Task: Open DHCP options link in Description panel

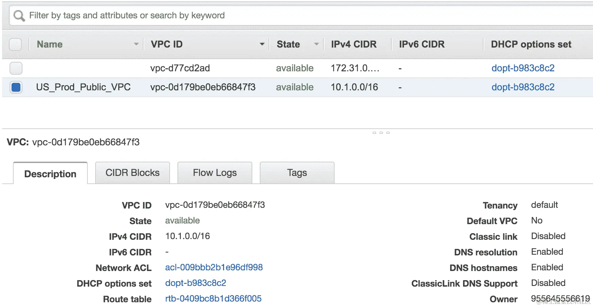Action: 196,283
